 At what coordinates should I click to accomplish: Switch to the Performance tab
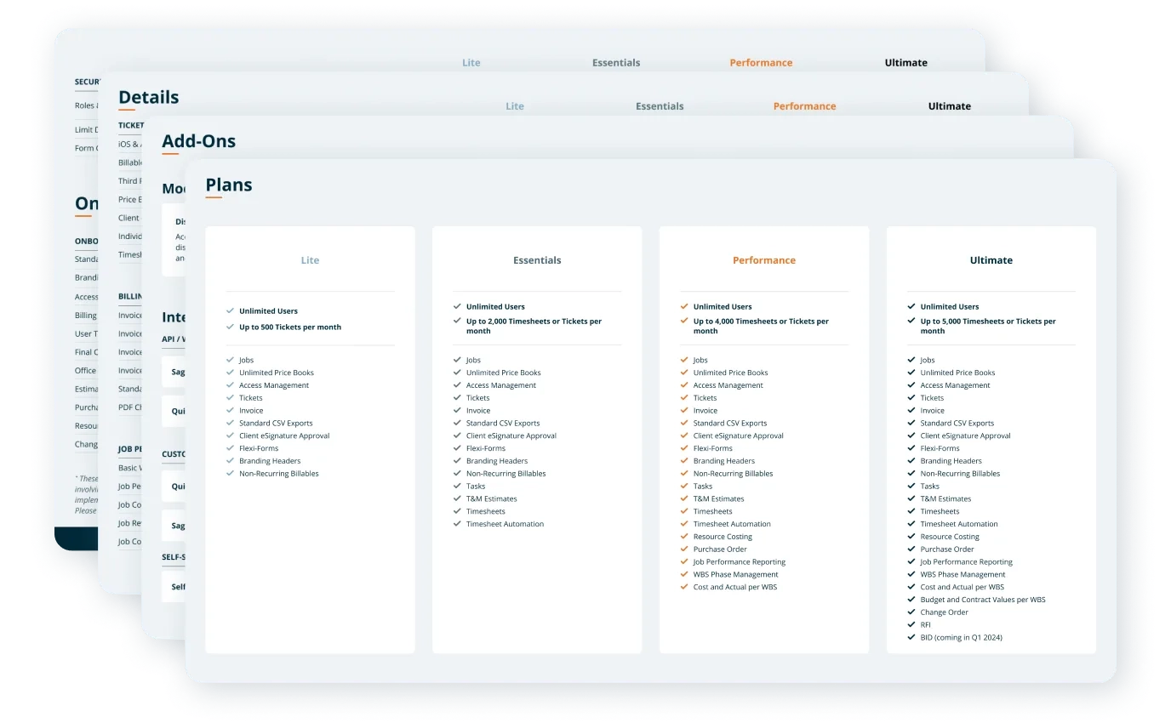tap(761, 62)
